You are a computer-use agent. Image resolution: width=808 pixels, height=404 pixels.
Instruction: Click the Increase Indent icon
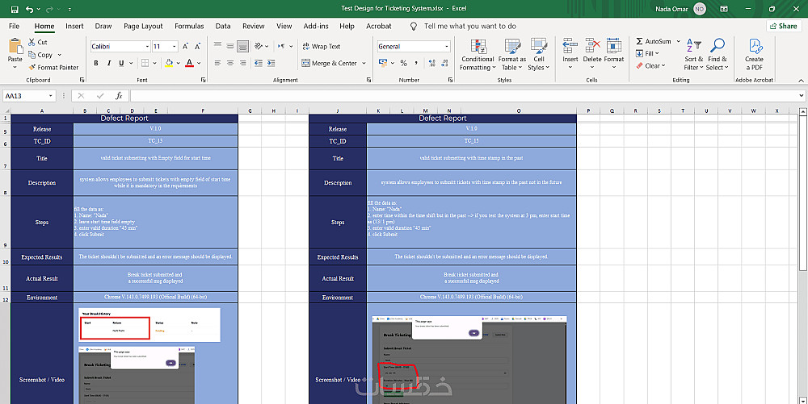[x=271, y=63]
